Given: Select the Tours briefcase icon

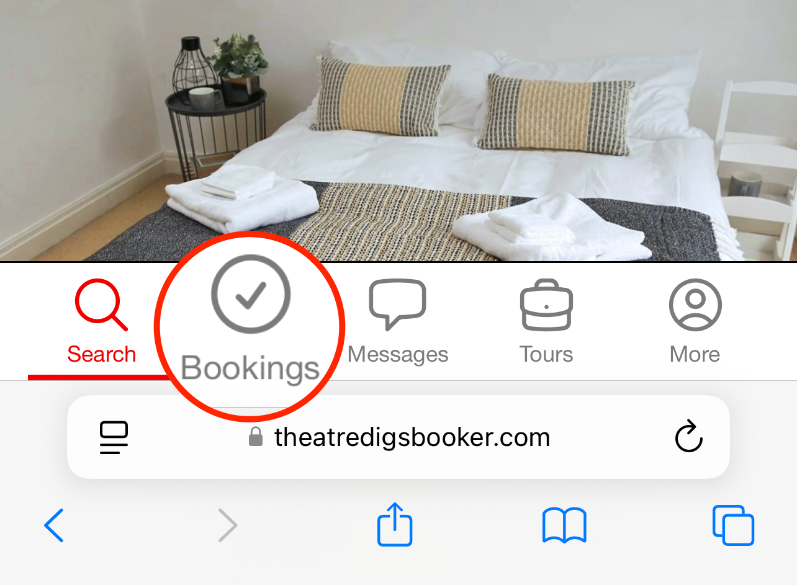Looking at the screenshot, I should 546,305.
